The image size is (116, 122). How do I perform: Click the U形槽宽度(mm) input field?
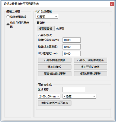[x=72, y=54]
